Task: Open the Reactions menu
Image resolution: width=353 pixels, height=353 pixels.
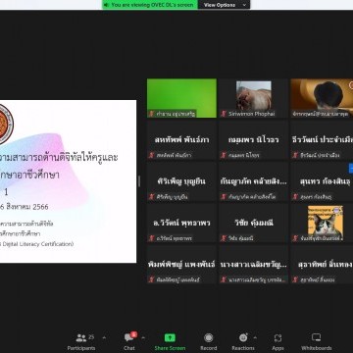Action: click(243, 342)
